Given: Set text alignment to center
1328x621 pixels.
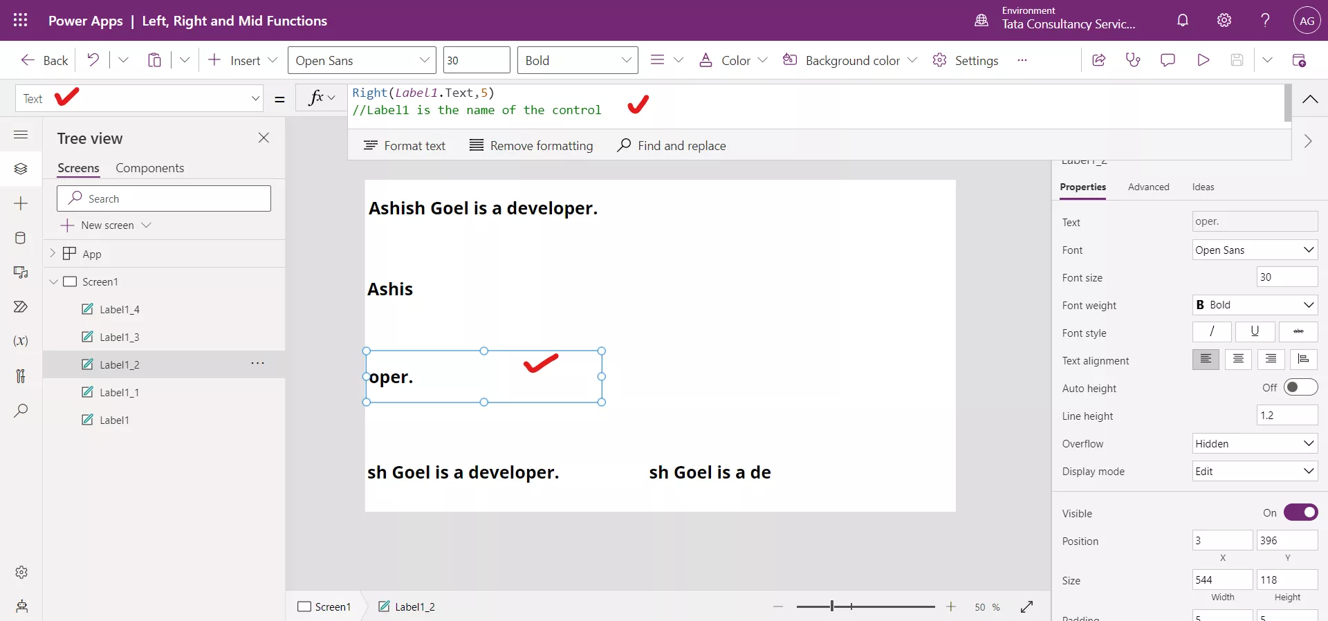Looking at the screenshot, I should tap(1238, 360).
